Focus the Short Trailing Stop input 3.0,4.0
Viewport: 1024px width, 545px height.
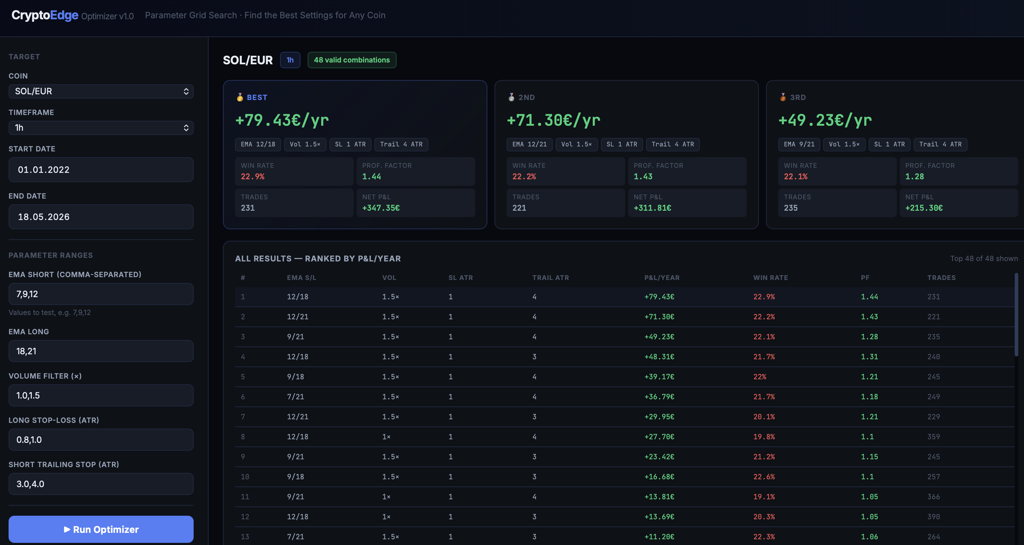101,484
